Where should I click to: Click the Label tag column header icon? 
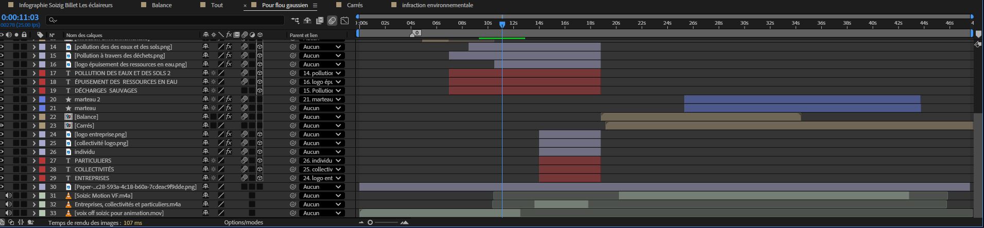click(40, 35)
